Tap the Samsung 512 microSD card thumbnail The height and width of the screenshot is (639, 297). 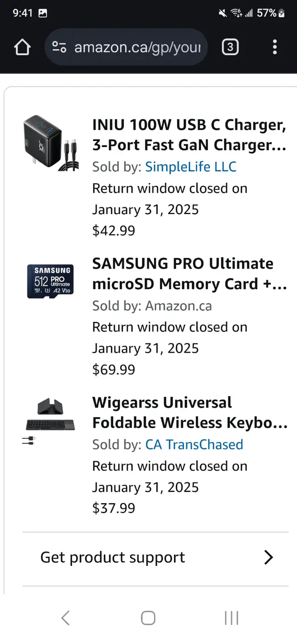tap(49, 282)
